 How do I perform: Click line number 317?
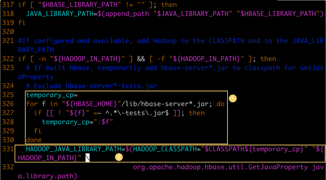pos(8,5)
